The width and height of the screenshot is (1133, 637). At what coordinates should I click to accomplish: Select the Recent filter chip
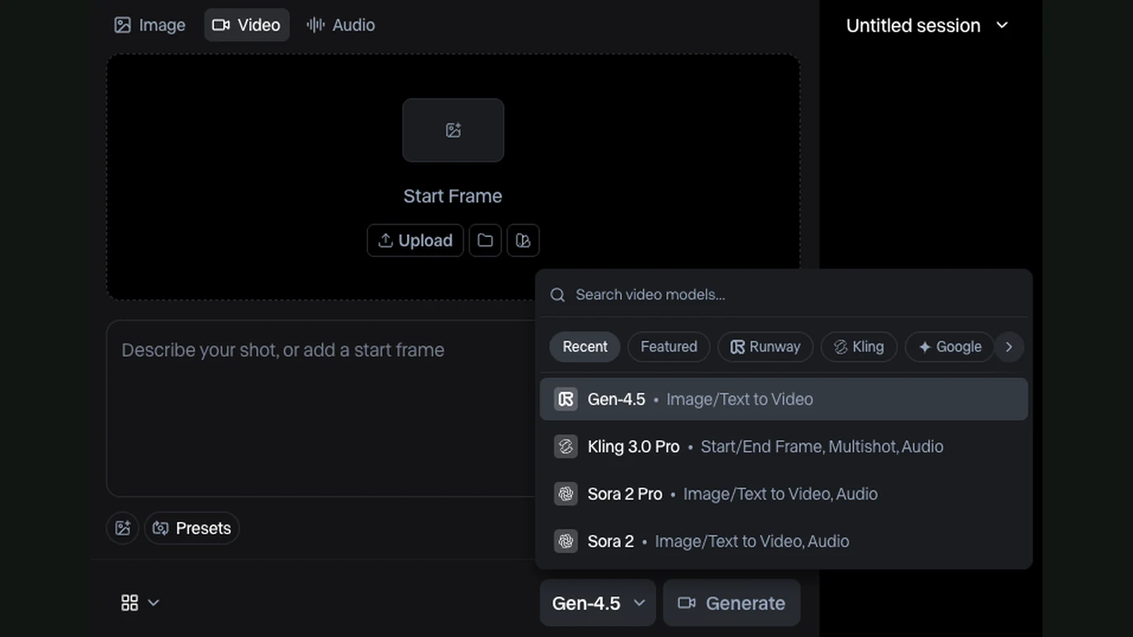point(585,347)
